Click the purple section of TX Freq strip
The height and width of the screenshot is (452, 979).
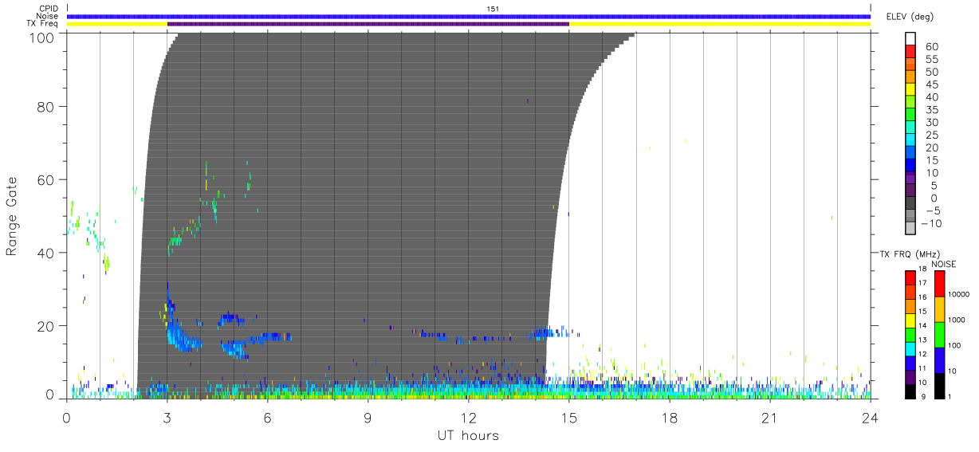(368, 24)
